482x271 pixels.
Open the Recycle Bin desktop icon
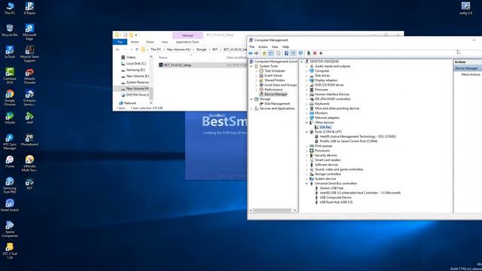(10, 30)
